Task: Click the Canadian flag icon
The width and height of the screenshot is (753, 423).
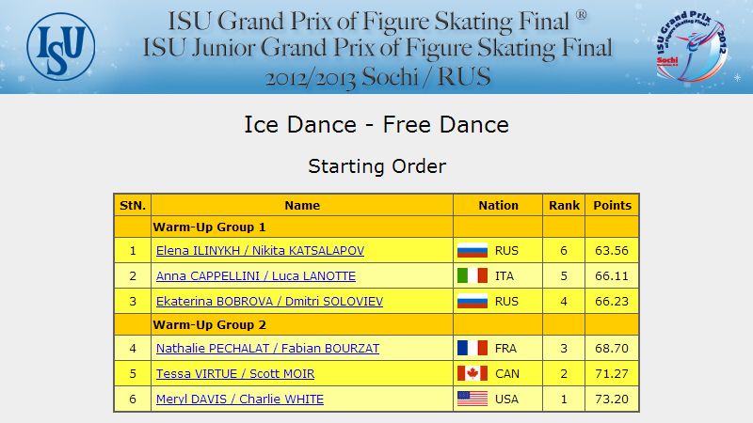Action: point(473,373)
